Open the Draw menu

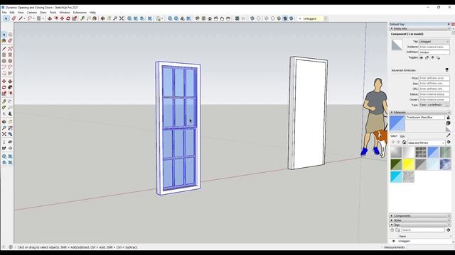coord(43,13)
